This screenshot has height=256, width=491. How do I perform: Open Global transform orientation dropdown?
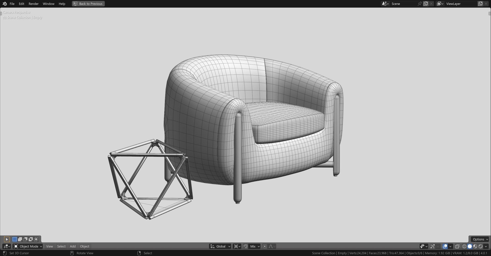[x=220, y=246]
